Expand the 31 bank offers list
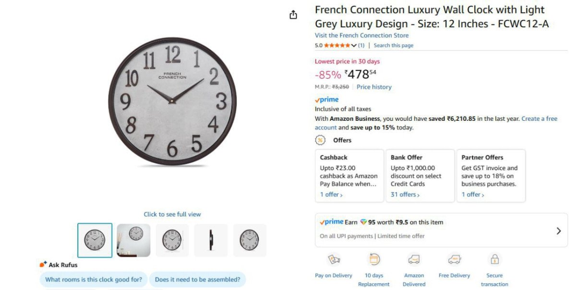 click(403, 194)
